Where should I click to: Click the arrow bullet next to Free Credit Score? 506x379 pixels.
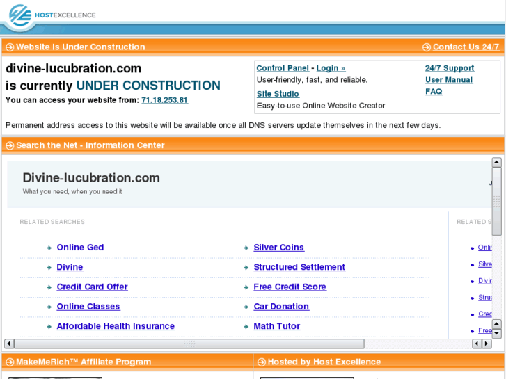click(x=246, y=287)
